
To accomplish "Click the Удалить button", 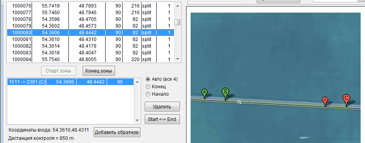I will point(162,107).
